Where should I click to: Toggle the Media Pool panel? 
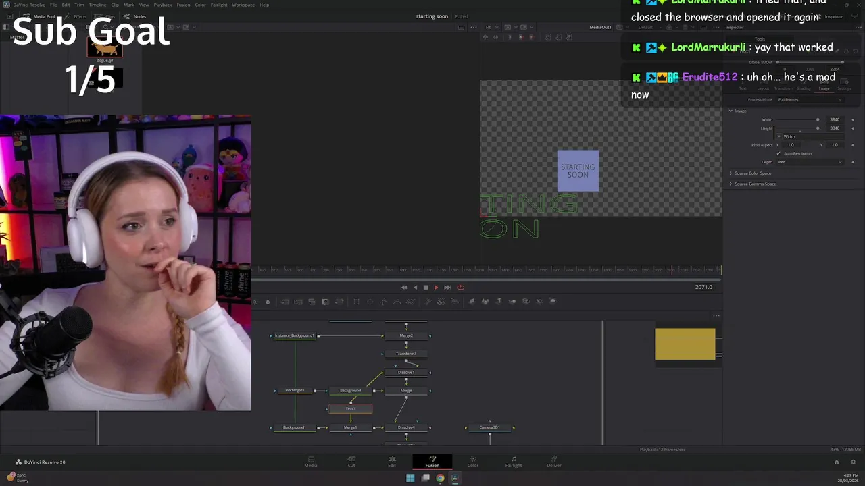[40, 16]
